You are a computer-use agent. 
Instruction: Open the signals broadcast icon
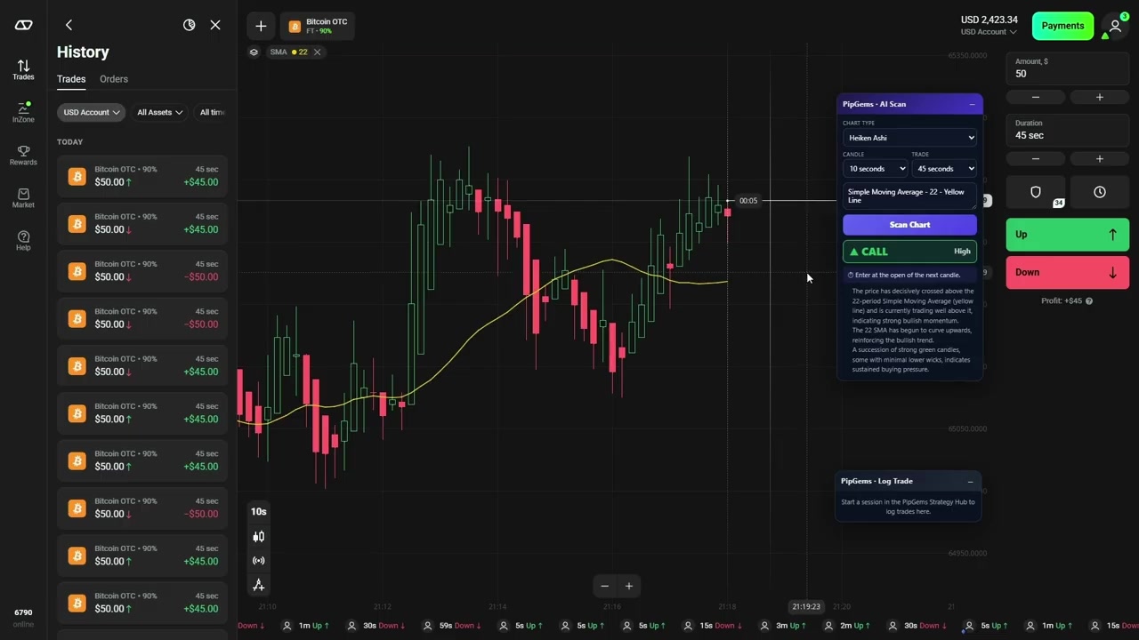click(258, 560)
